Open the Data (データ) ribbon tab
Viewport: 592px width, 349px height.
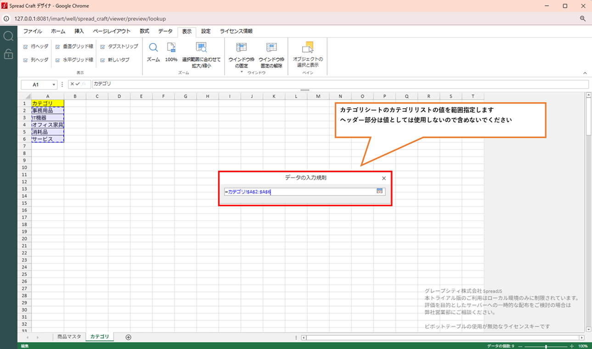coord(165,31)
